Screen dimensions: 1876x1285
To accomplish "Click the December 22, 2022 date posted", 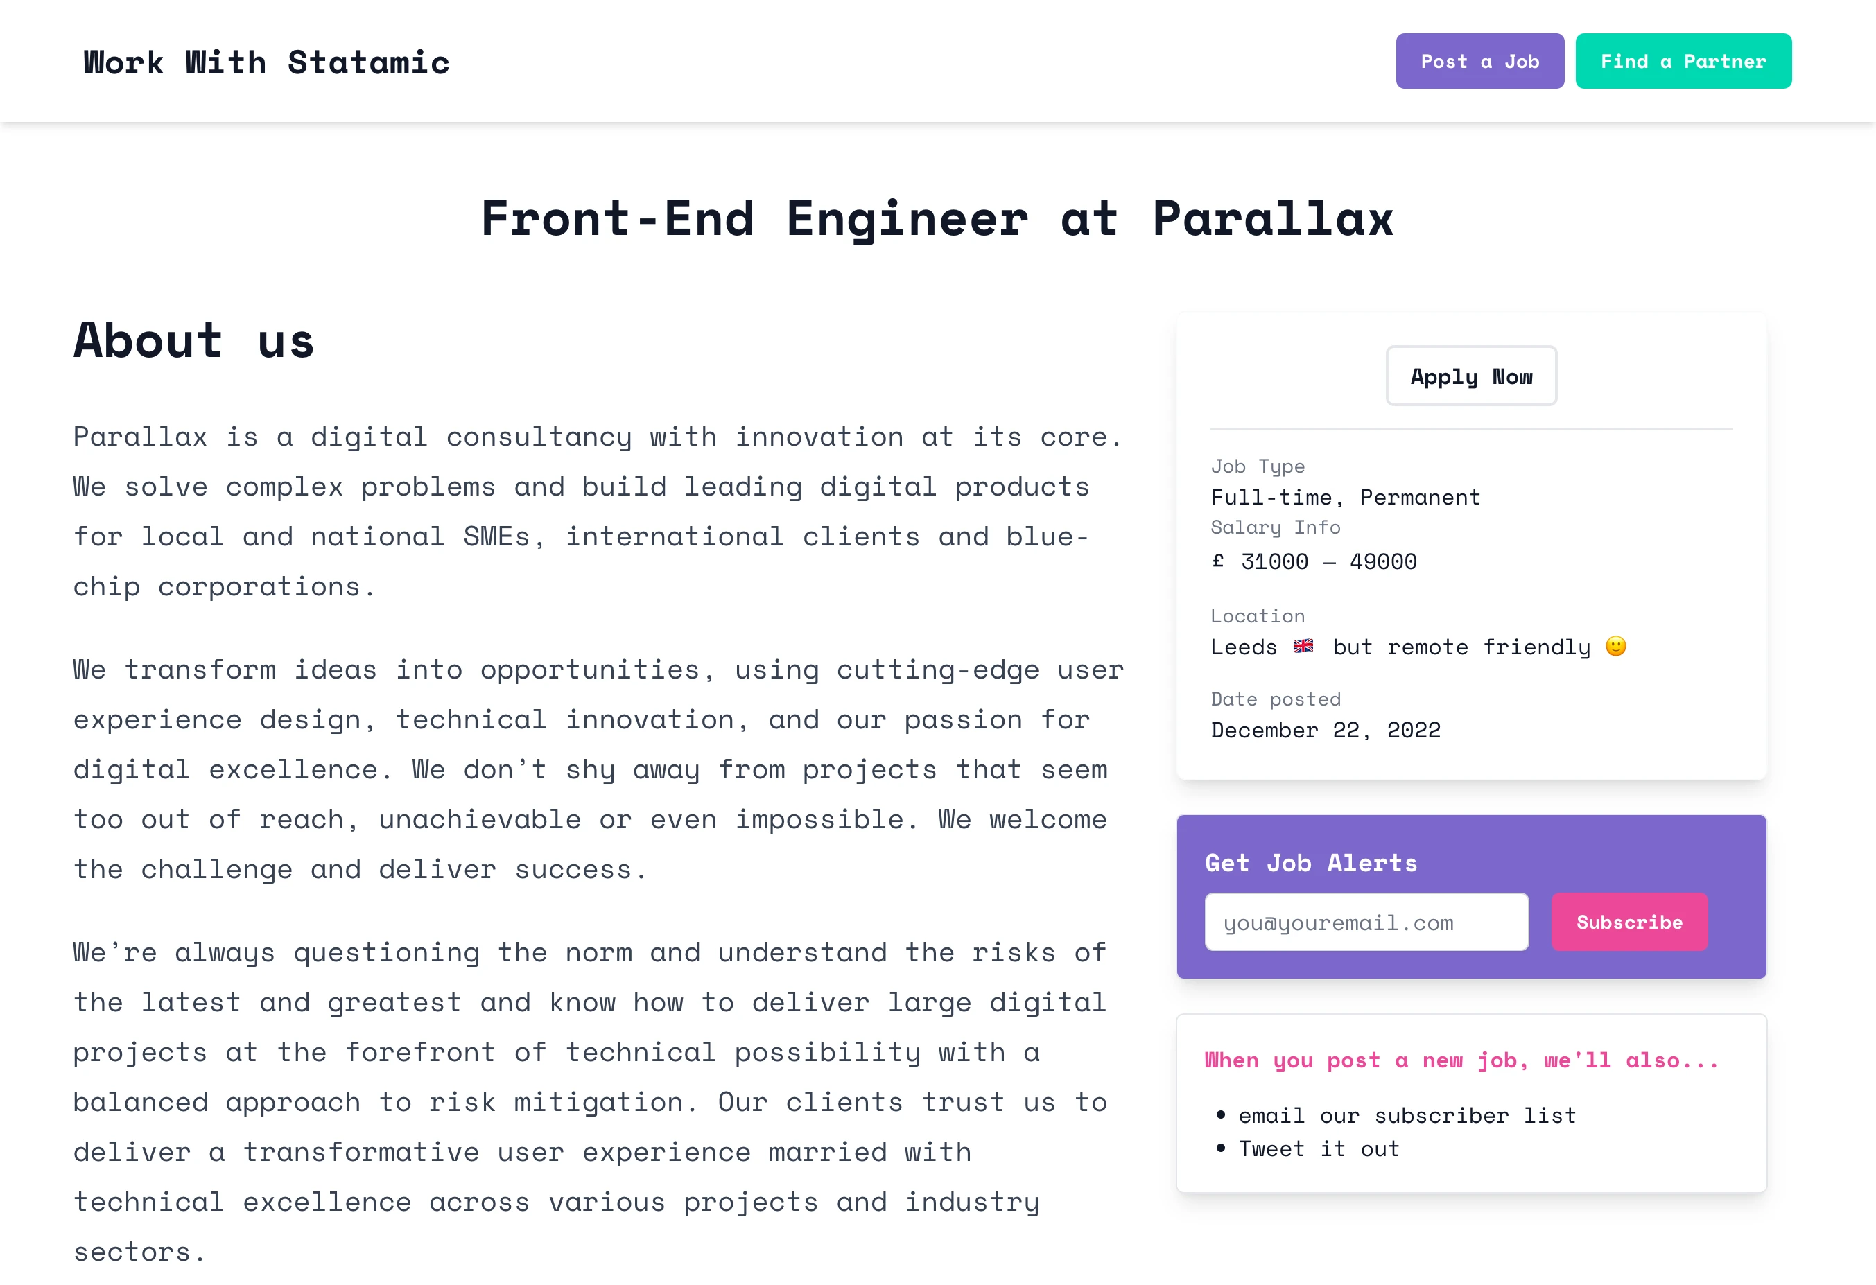I will pos(1326,731).
